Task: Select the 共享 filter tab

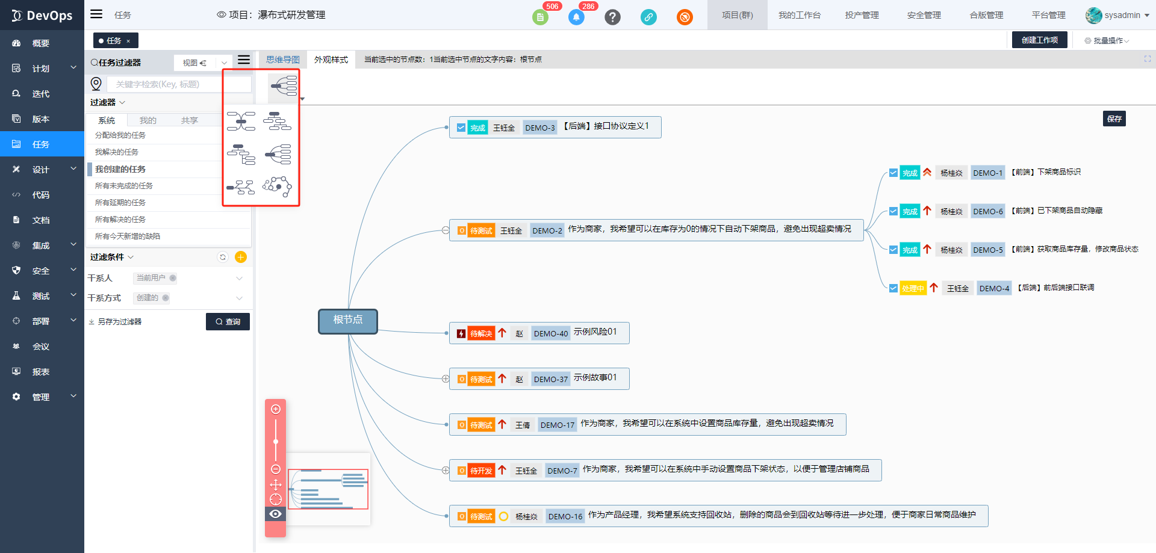Action: (x=190, y=120)
